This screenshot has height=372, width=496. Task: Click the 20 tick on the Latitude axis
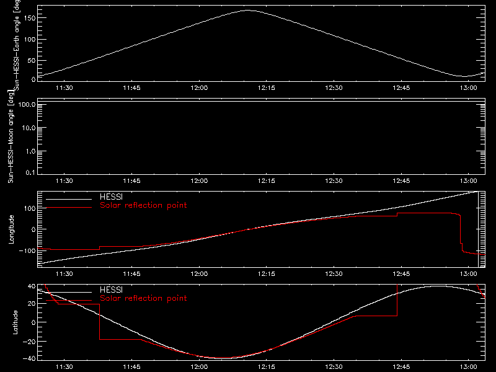click(32, 304)
